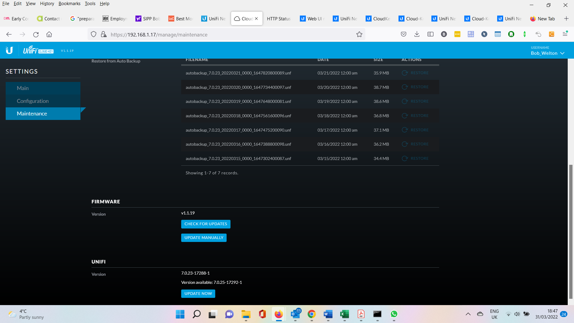
Task: Restore the 03/15/2022 autobackup
Action: (415, 159)
